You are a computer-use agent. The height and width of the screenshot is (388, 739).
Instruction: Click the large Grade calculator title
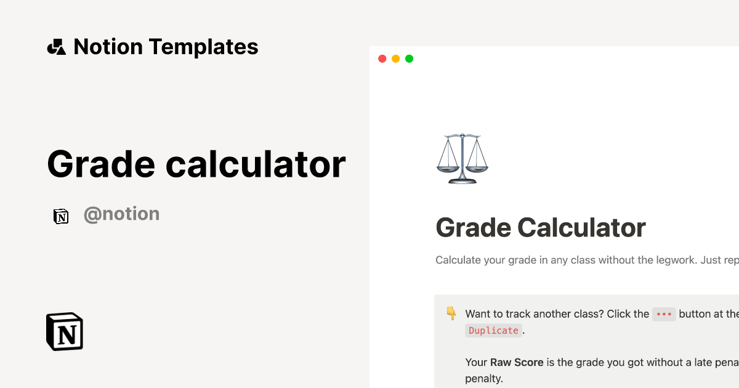[x=196, y=164]
